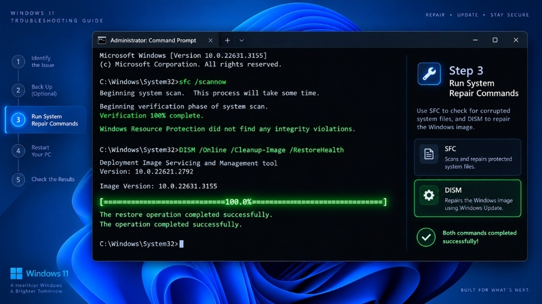The width and height of the screenshot is (542, 304).
Task: Click the wrench icon beside Step 3
Action: point(429,74)
